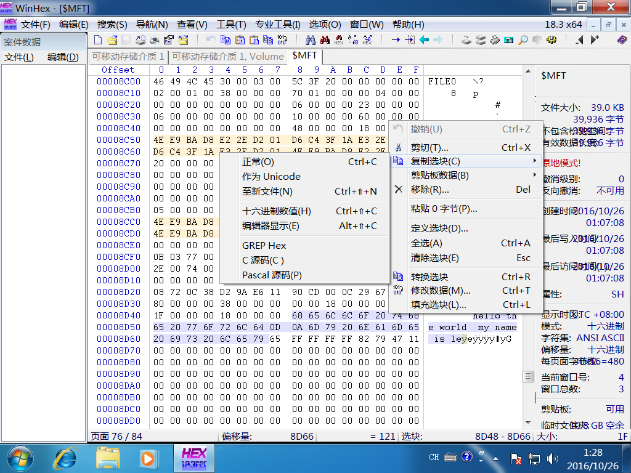The image size is (631, 473).
Task: Click the Open RAM chip icon
Action: (x=495, y=39)
